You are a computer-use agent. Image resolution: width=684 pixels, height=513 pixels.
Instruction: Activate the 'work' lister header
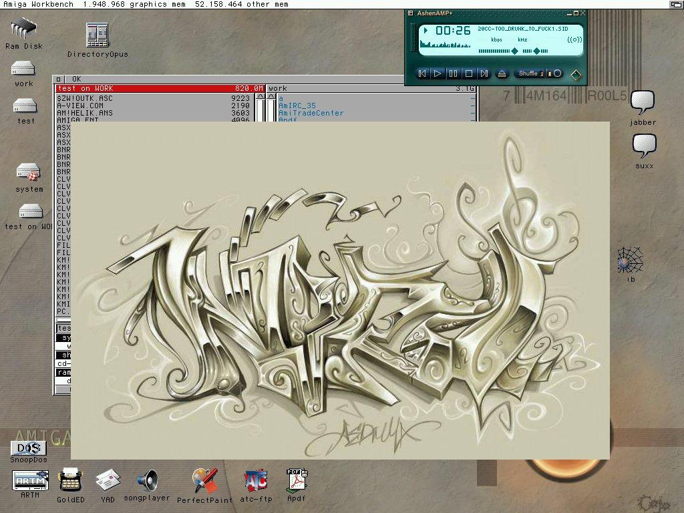click(x=371, y=89)
